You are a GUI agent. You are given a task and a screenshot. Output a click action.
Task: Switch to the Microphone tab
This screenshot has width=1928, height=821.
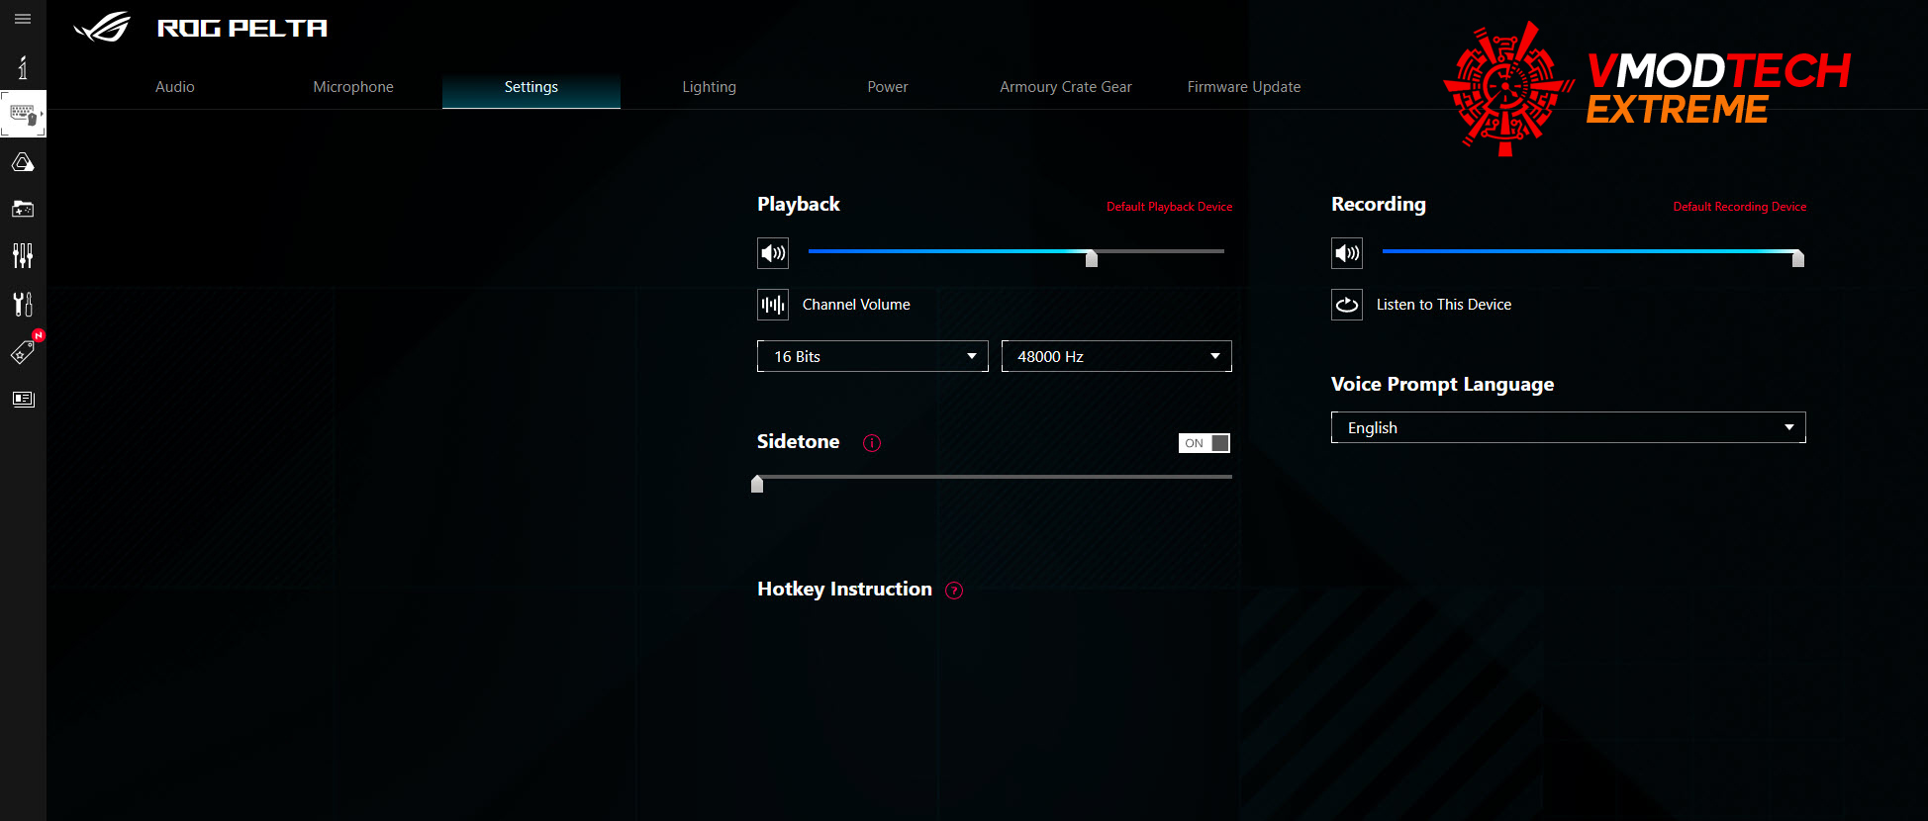click(353, 87)
